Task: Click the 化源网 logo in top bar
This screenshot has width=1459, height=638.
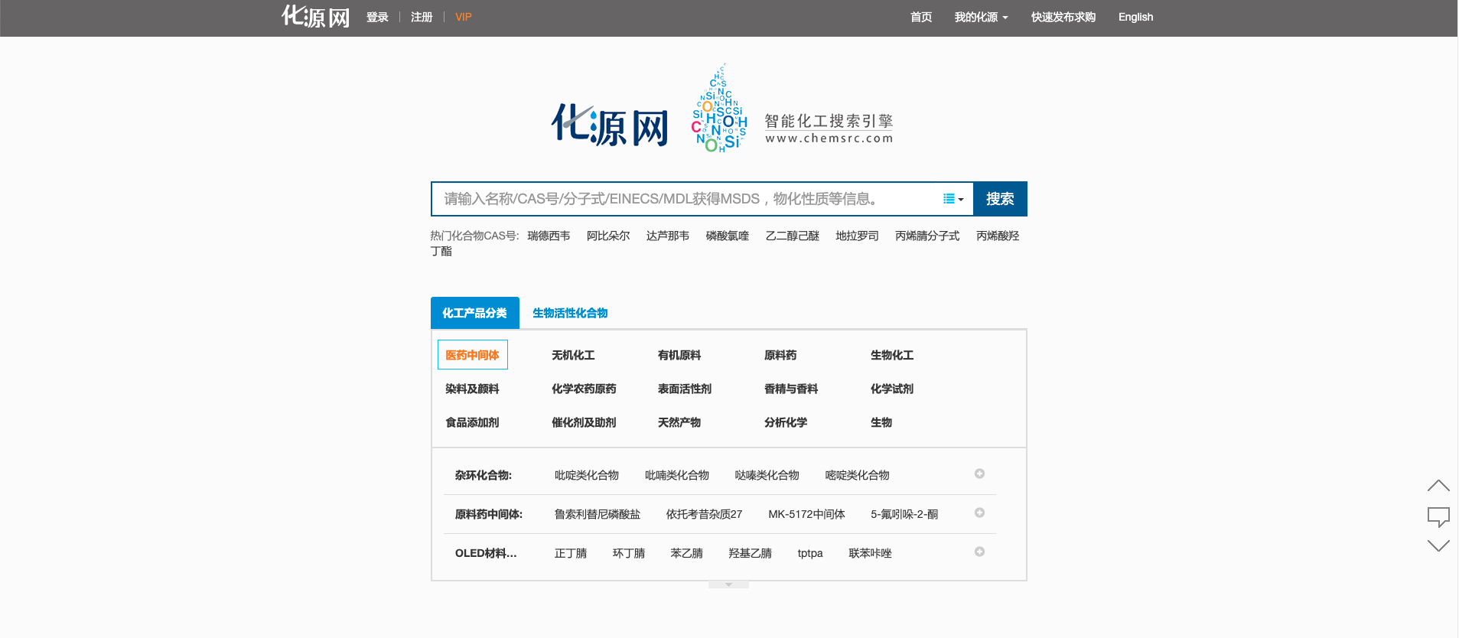Action: [x=316, y=17]
